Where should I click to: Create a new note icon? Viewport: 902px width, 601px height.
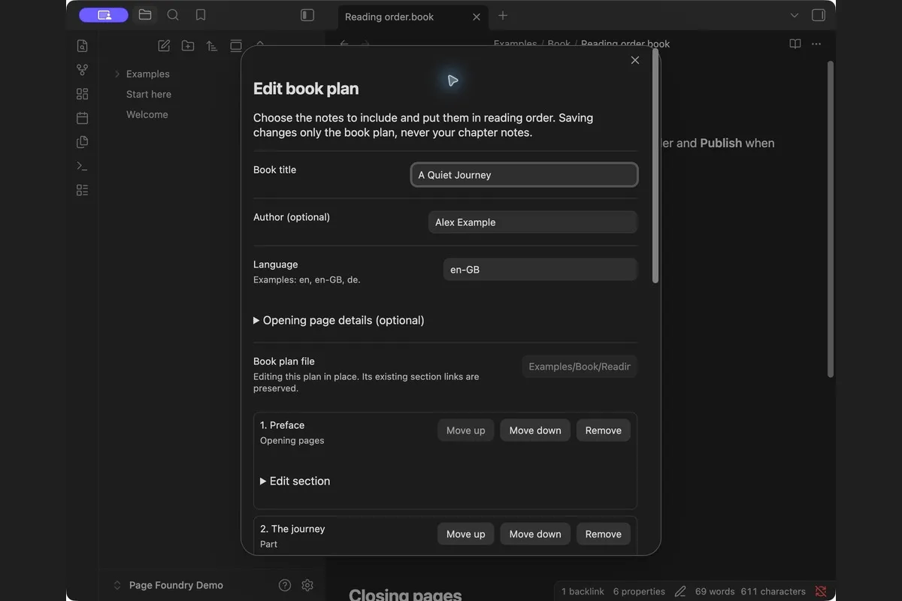[x=164, y=46]
